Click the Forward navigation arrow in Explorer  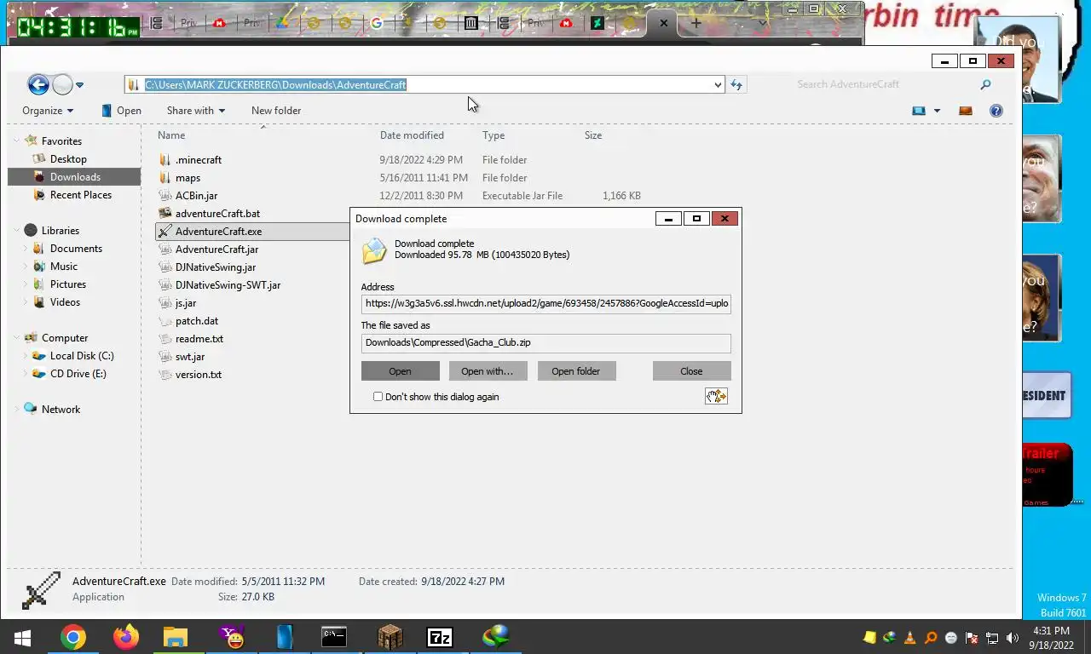(62, 84)
